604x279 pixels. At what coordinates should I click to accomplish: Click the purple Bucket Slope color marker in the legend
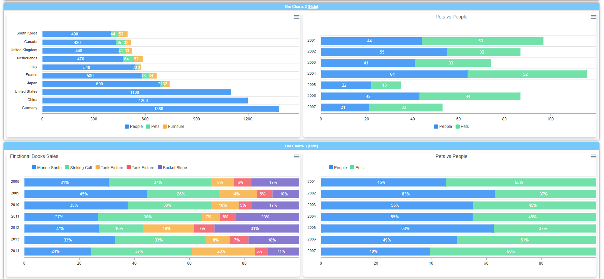pos(160,167)
